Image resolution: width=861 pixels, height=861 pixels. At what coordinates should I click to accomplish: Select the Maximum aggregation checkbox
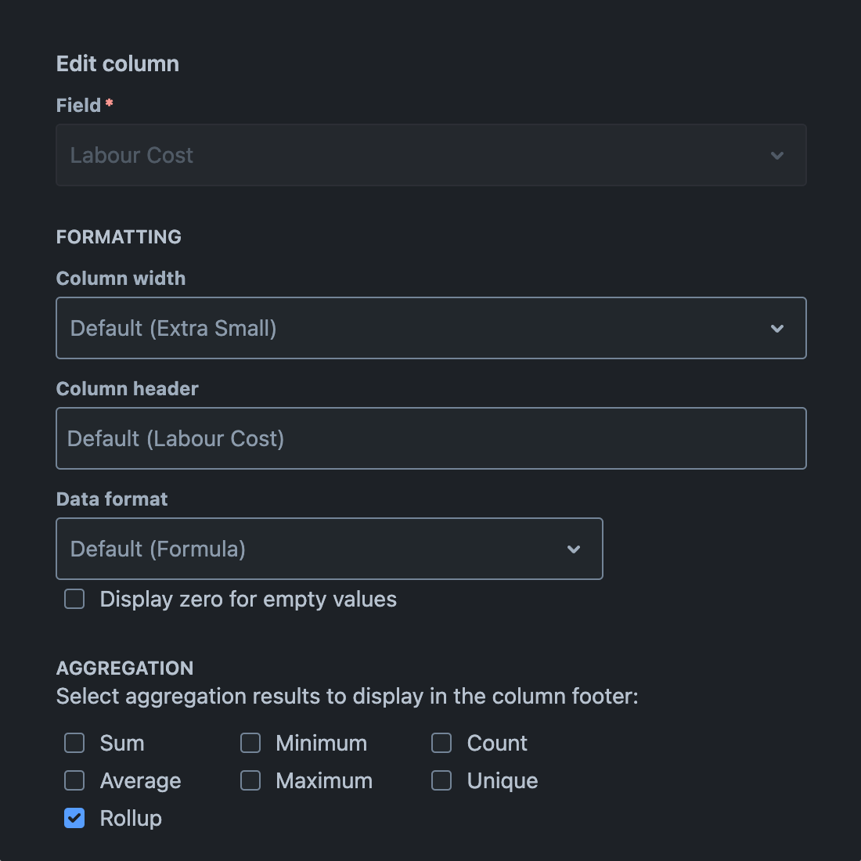pos(250,780)
